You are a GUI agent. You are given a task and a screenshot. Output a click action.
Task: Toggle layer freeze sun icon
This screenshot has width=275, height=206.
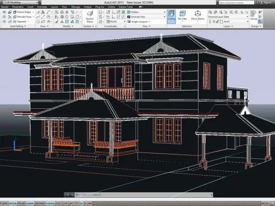click(214, 22)
